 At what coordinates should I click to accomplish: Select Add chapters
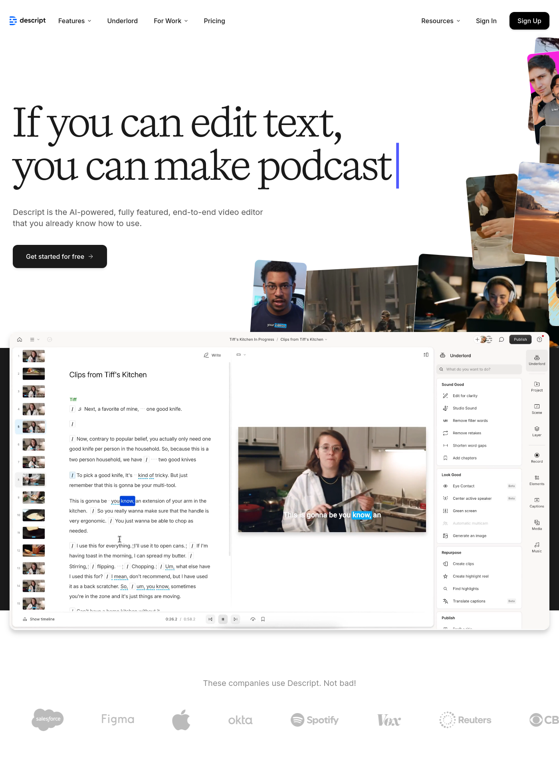[479, 458]
